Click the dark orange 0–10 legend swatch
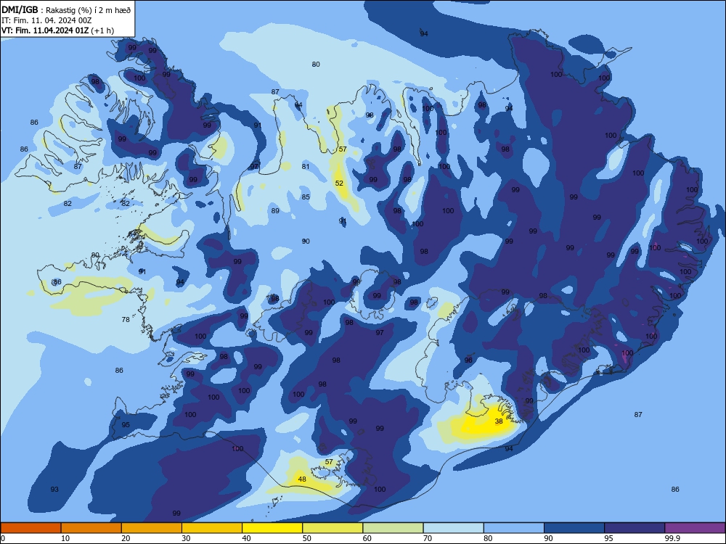The height and width of the screenshot is (544, 726). [x=30, y=528]
